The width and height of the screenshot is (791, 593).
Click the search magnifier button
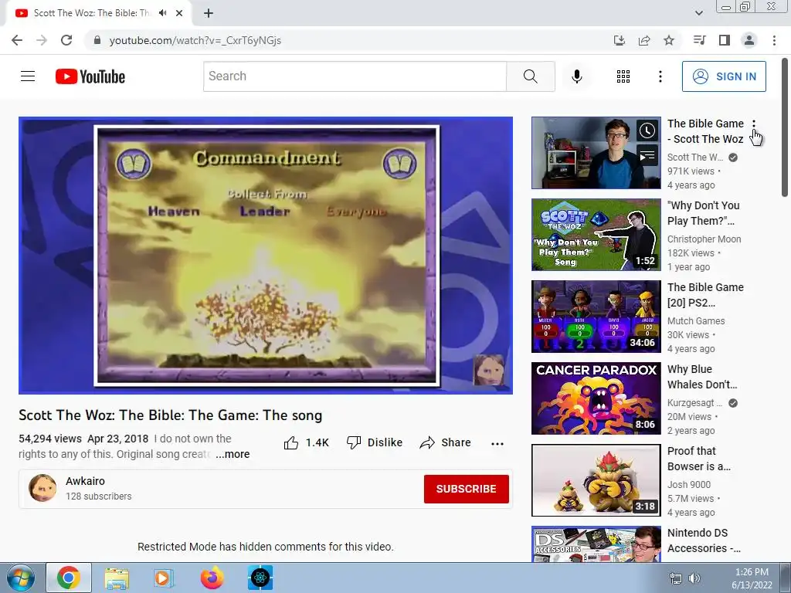530,76
